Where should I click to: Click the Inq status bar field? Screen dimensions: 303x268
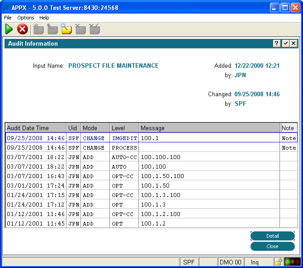259,262
